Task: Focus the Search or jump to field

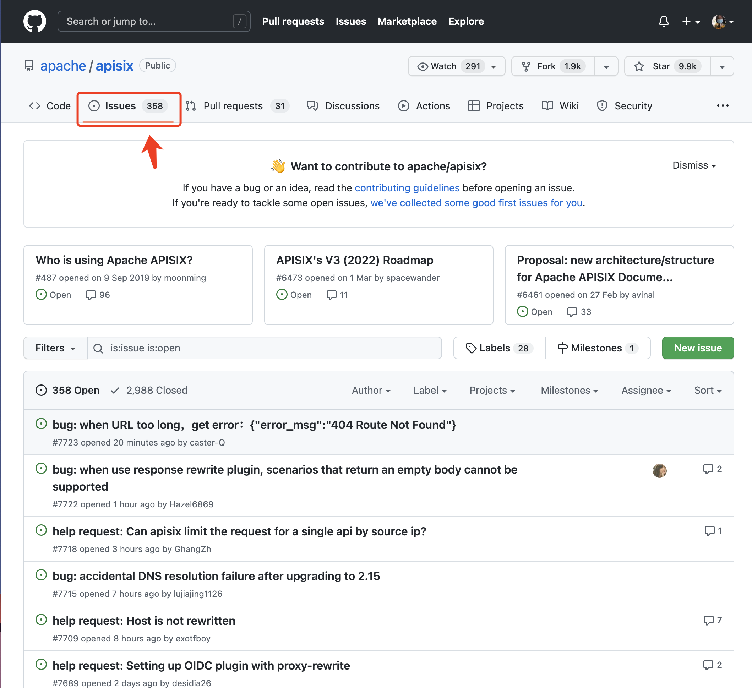Action: 154,21
